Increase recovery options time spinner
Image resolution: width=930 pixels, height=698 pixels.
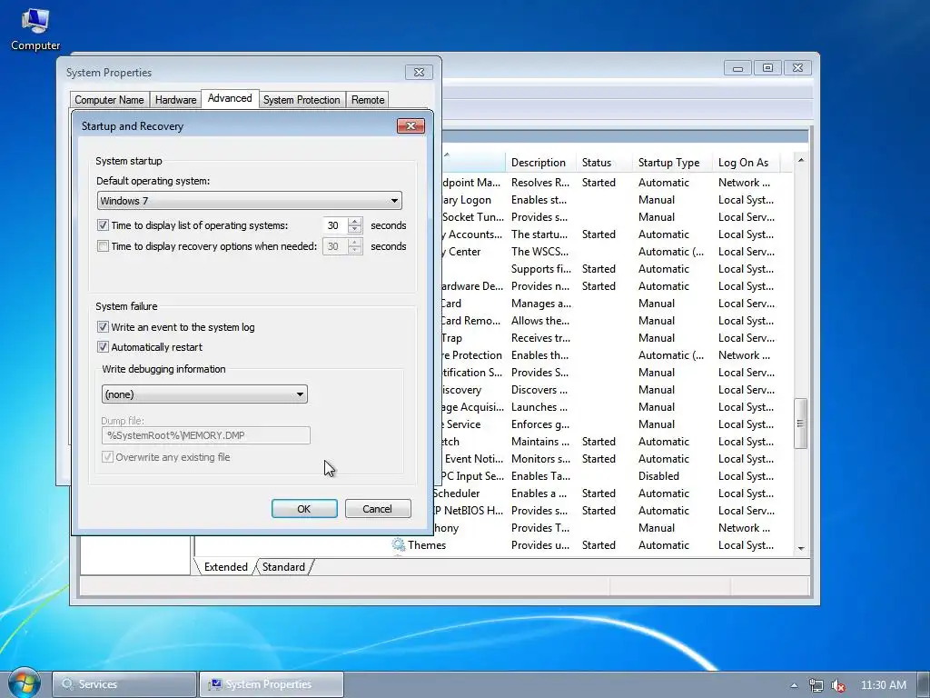(x=355, y=242)
